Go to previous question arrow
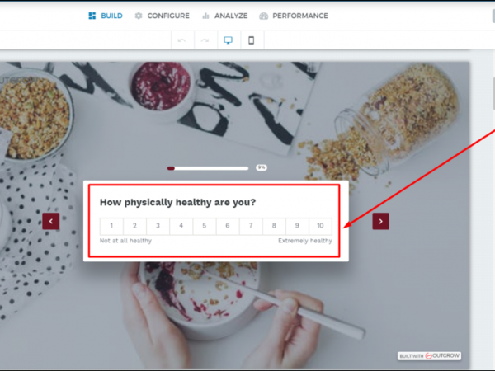The width and height of the screenshot is (495, 371). click(x=51, y=221)
